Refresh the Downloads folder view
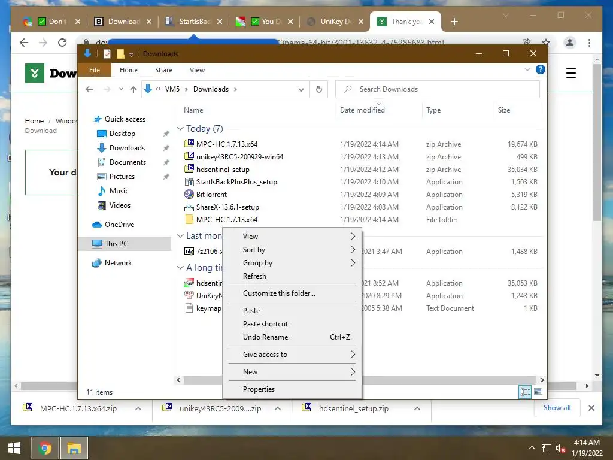 point(319,89)
